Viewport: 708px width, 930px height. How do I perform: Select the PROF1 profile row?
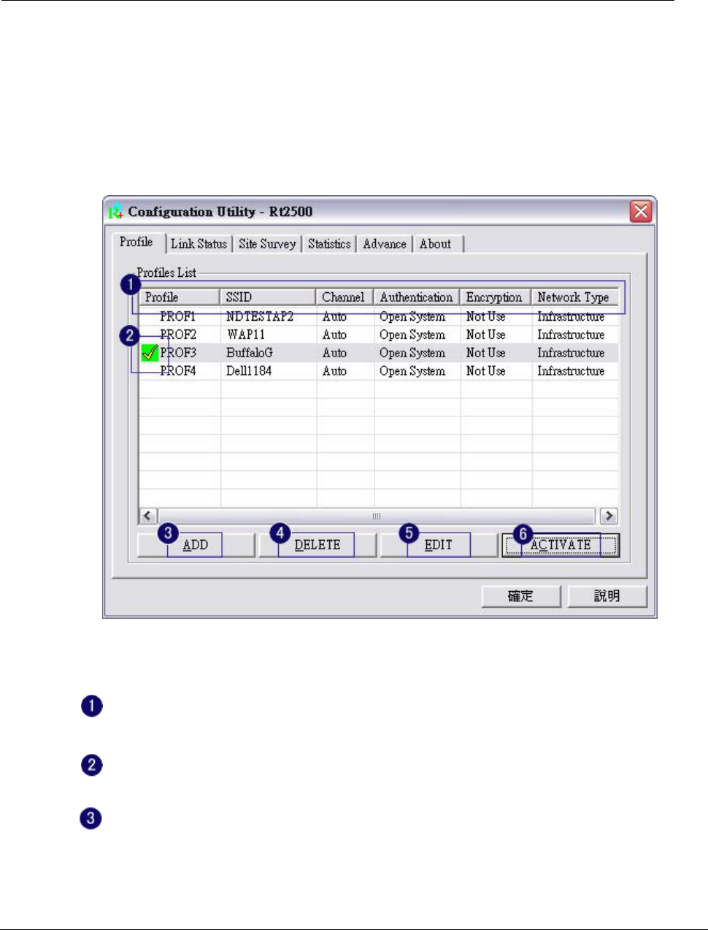pos(379,316)
